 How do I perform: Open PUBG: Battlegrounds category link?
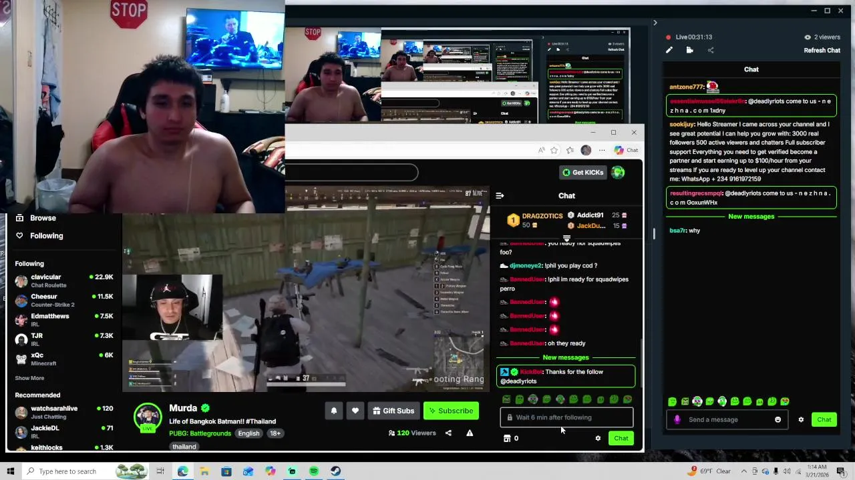200,433
